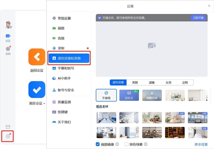Toggle the 视频镜像 checkbox
This screenshot has height=149, width=214.
[98, 144]
